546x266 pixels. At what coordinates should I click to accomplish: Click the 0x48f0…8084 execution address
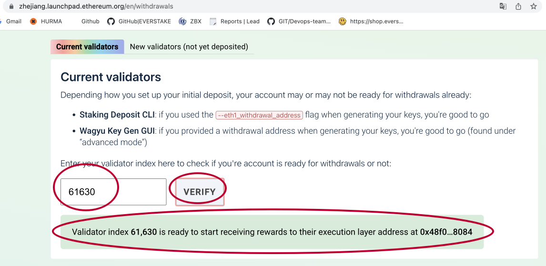(446, 232)
